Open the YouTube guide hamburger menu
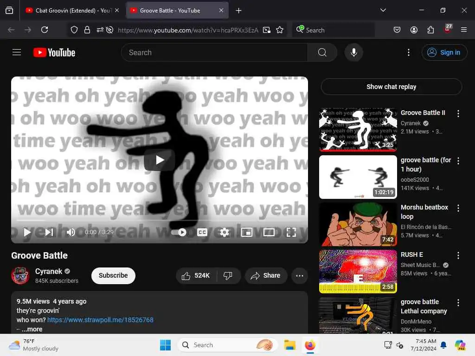This screenshot has height=356, width=475. tap(17, 52)
